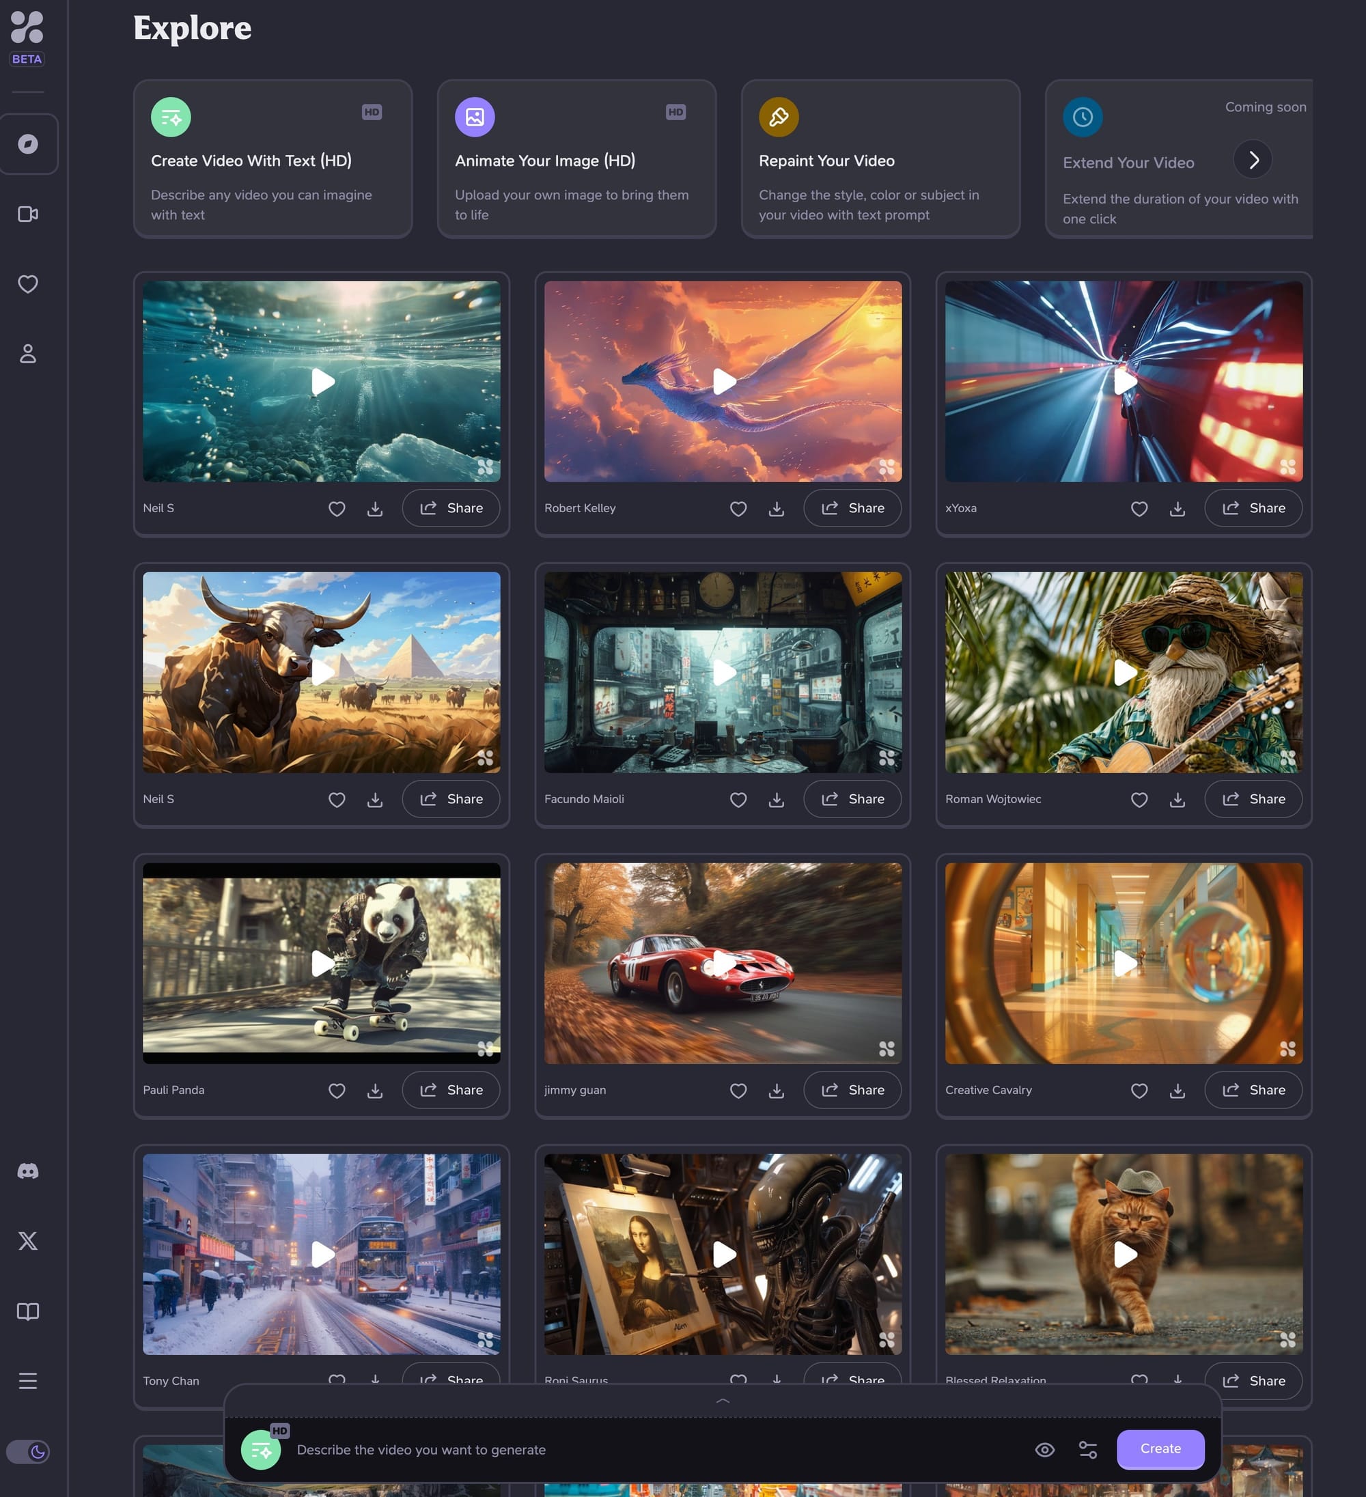This screenshot has height=1497, width=1366.
Task: Play the skateboarding panda video
Action: pos(322,963)
